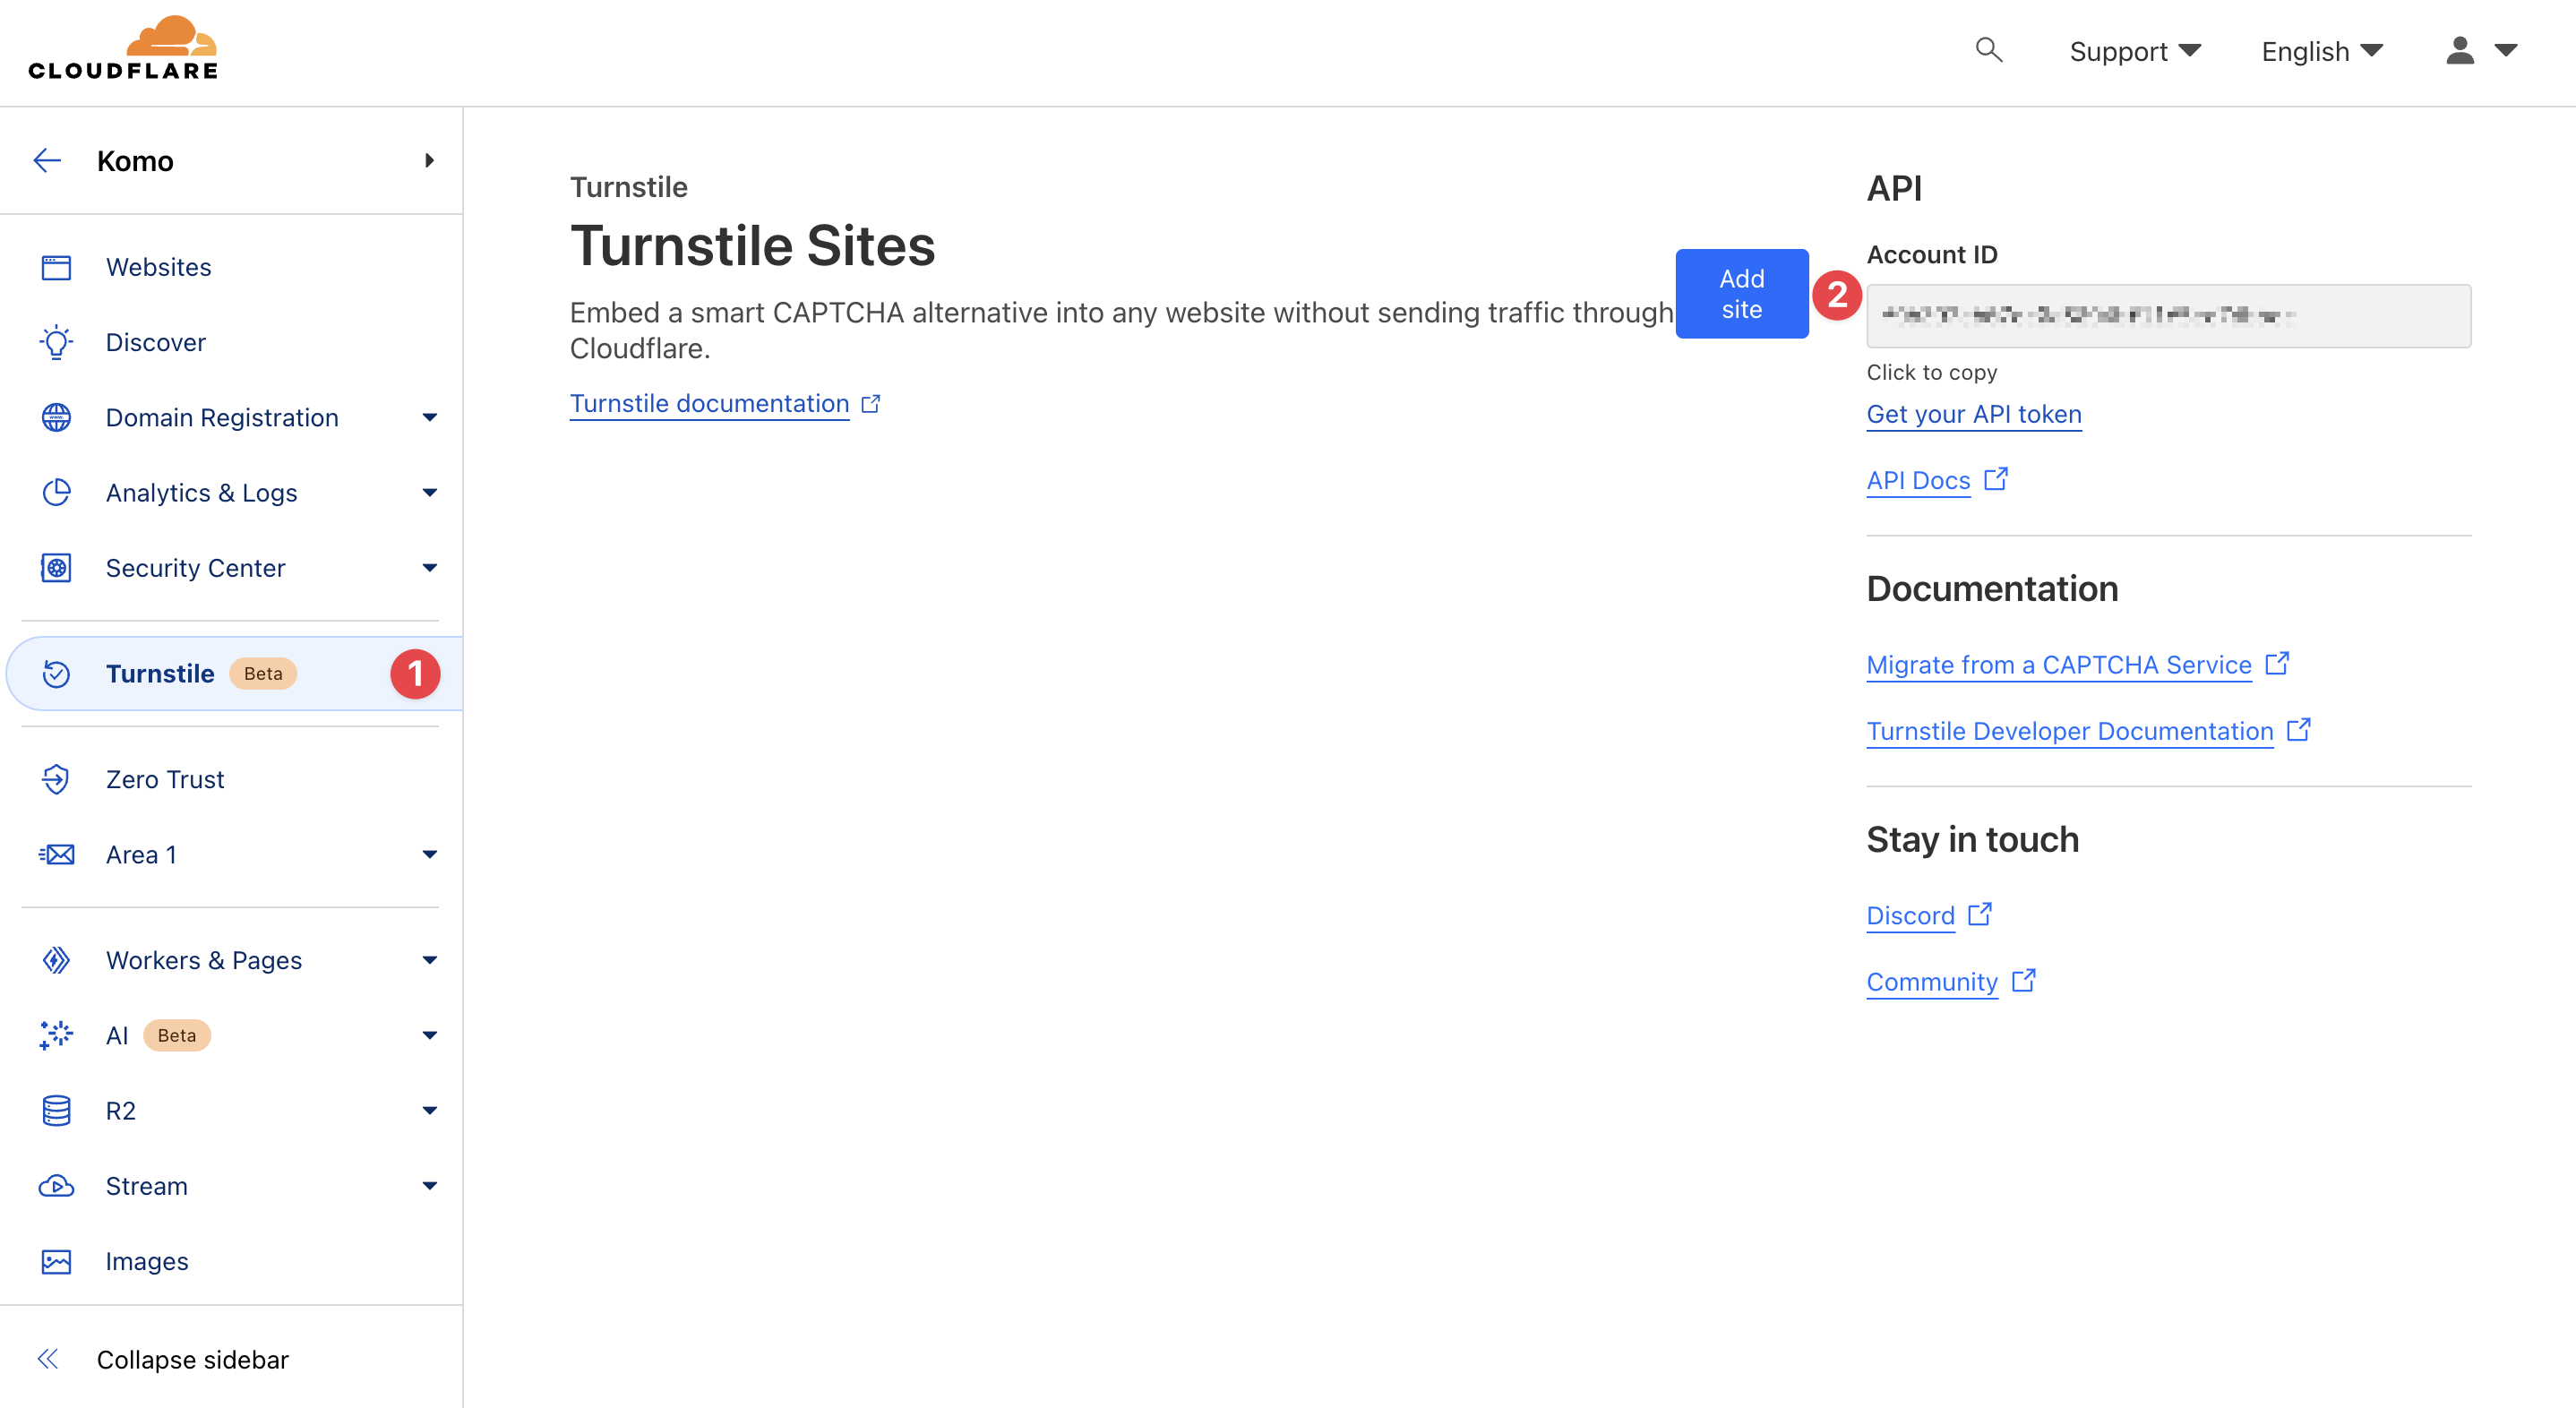This screenshot has width=2576, height=1408.
Task: Click the Images picture icon
Action: tap(56, 1261)
